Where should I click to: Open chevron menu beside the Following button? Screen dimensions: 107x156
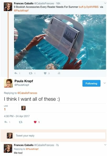click(x=105, y=83)
